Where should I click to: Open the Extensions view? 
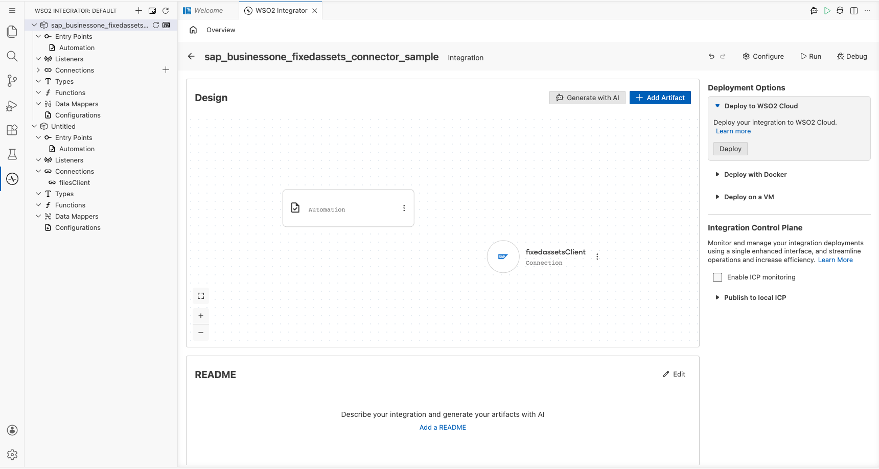[12, 130]
